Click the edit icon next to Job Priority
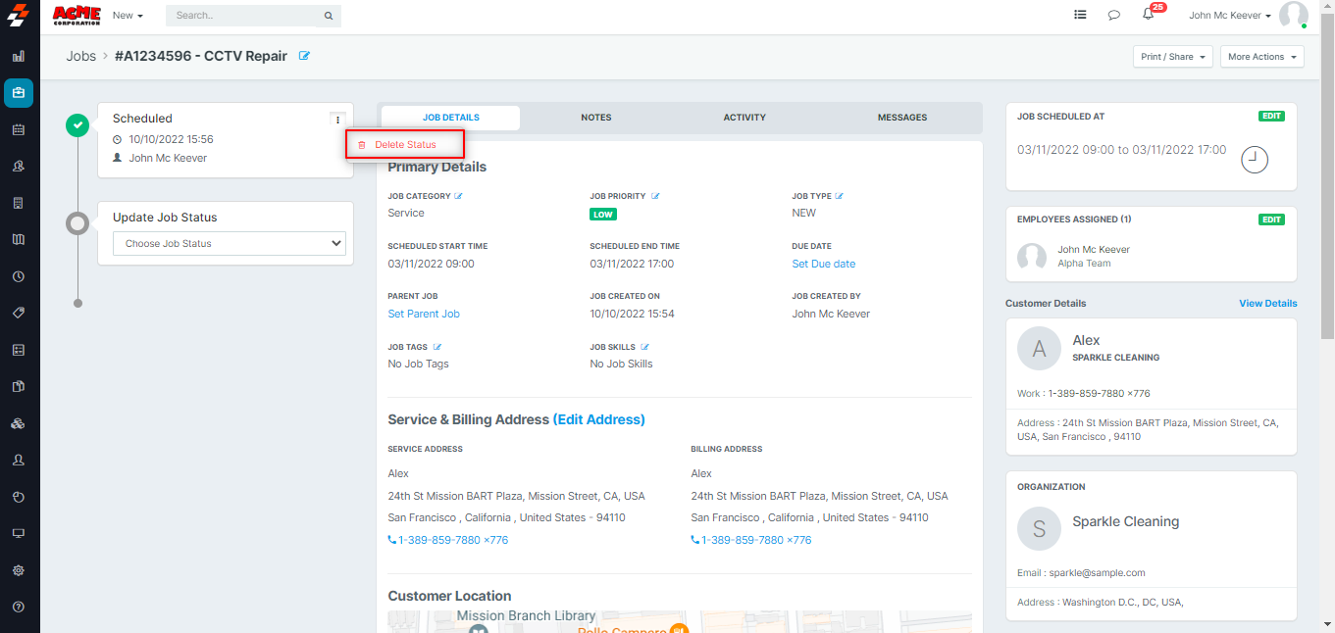Screen dimensions: 1335x633 click(x=655, y=196)
